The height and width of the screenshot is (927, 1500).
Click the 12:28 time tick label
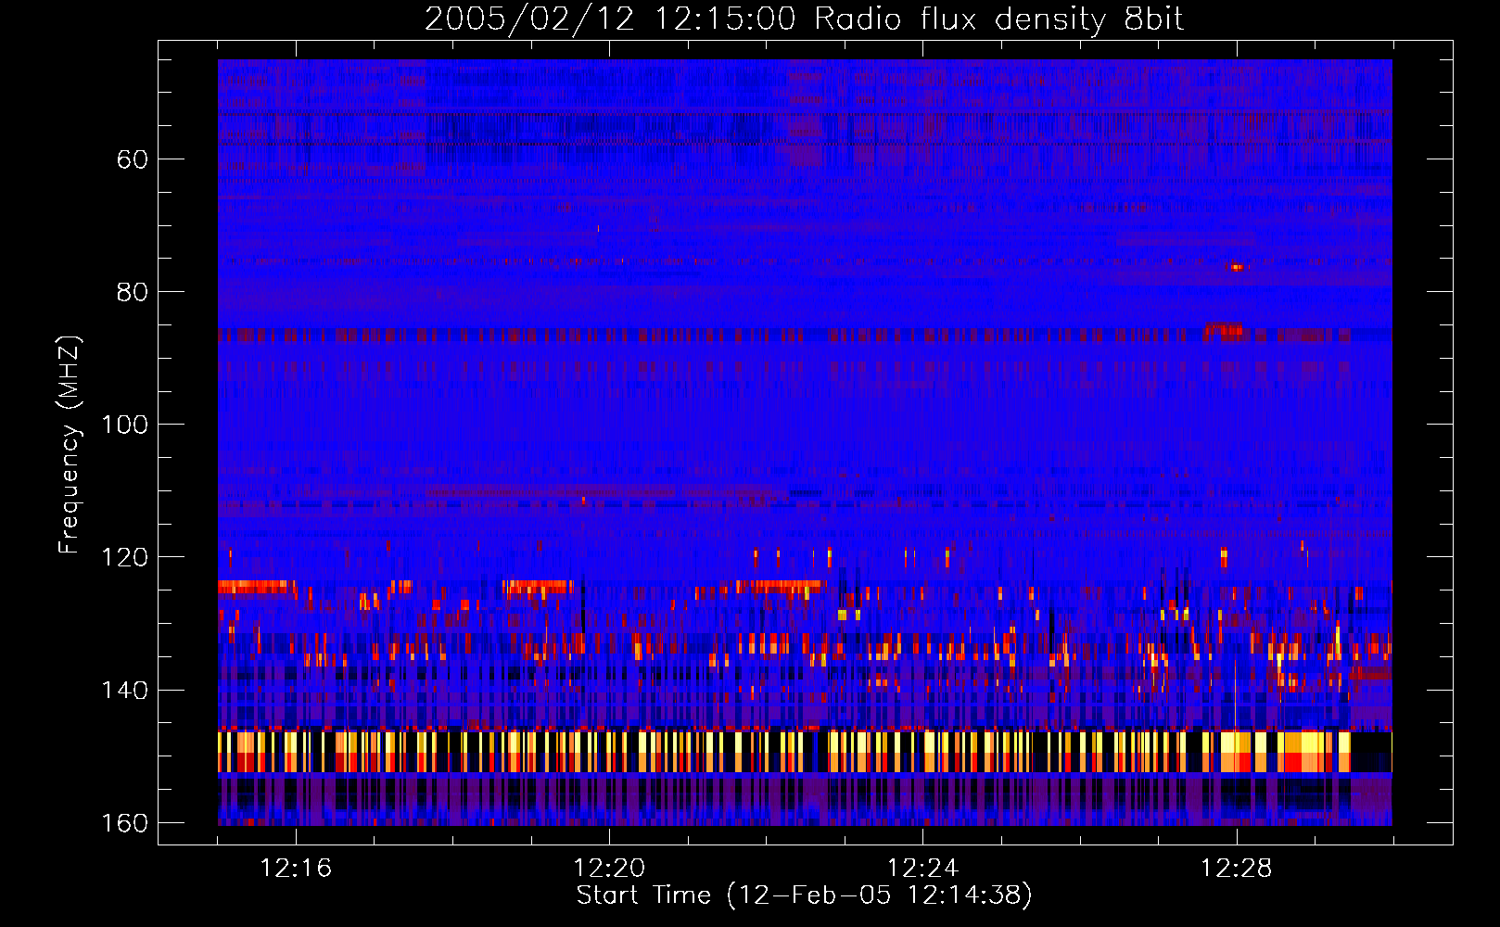[x=1236, y=869]
